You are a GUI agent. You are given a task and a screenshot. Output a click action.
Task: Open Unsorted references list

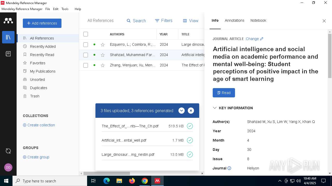click(x=48, y=80)
